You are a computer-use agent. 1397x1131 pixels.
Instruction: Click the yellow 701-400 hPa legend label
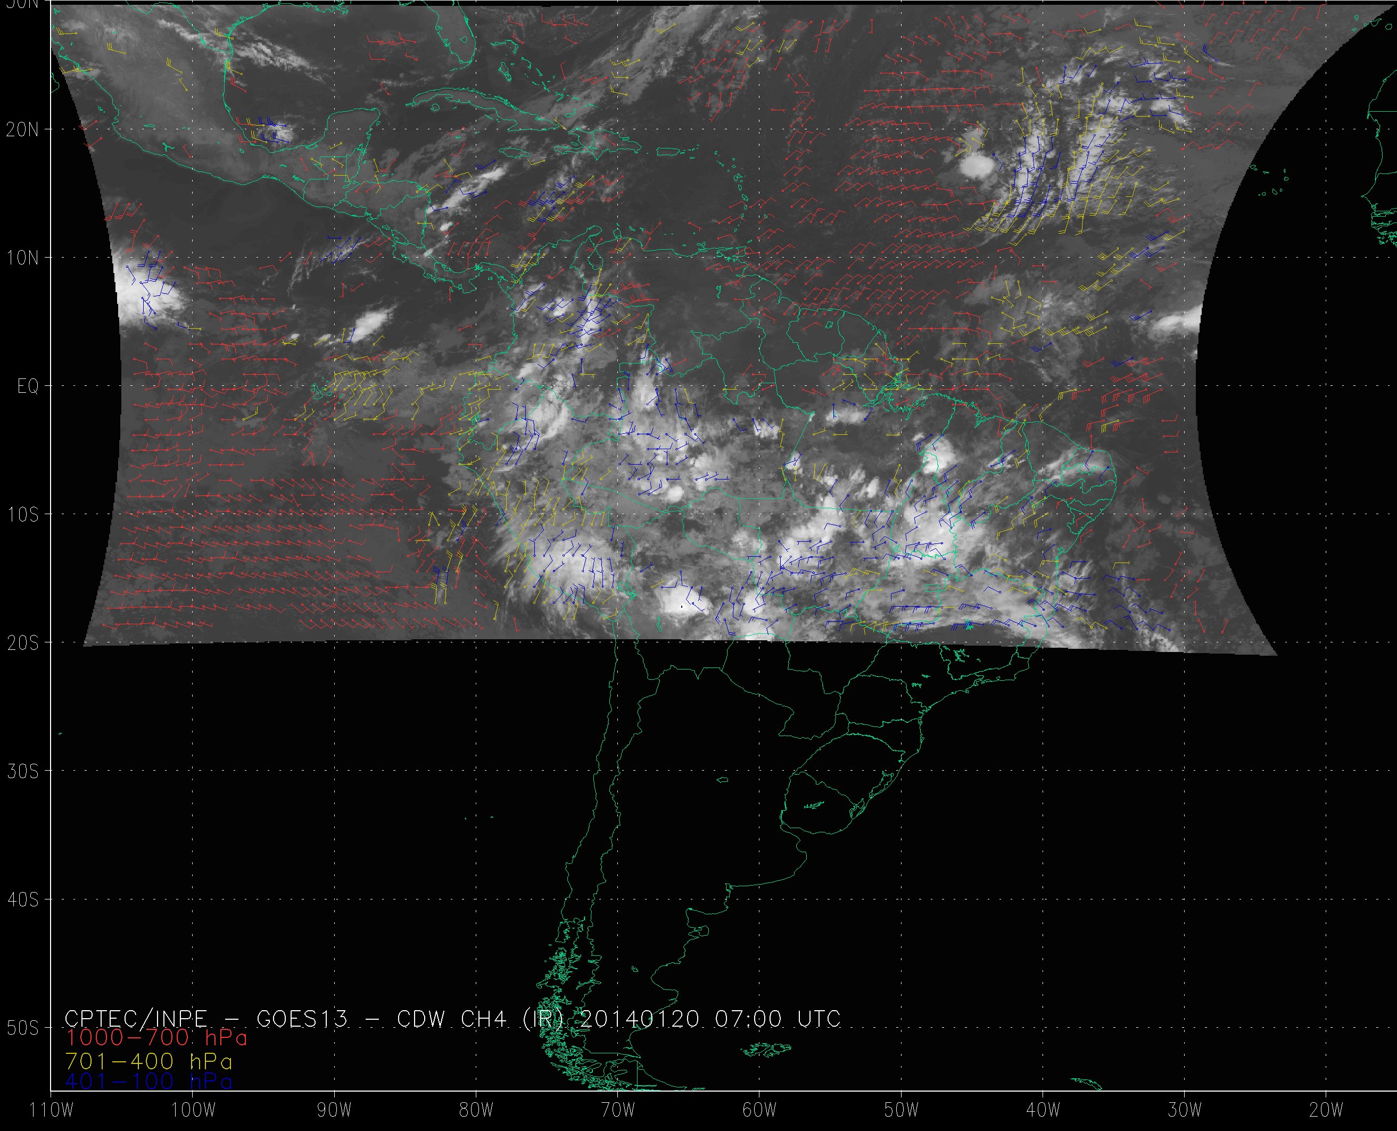pos(149,1061)
